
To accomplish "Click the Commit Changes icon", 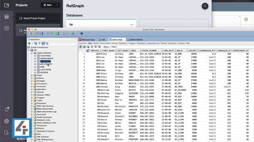I will (96, 47).
